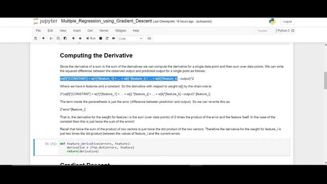Viewport: 327px width, 184px height.
Task: Click the highlighted w[0]*[CONSTANT] formula text
Action: pos(119,79)
